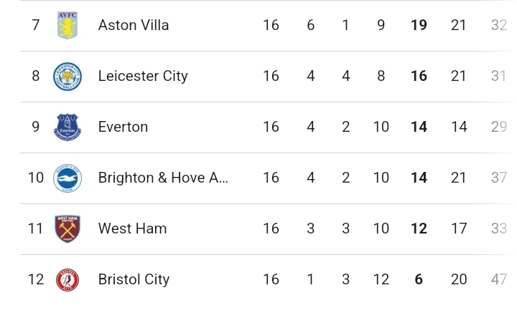Open the truncated Brighton & Hove A... name

pyautogui.click(x=163, y=178)
